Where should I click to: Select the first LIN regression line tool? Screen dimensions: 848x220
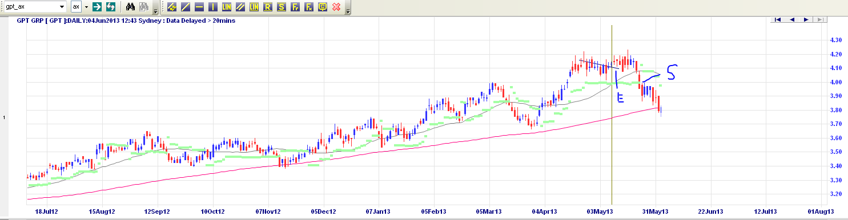tap(227, 7)
